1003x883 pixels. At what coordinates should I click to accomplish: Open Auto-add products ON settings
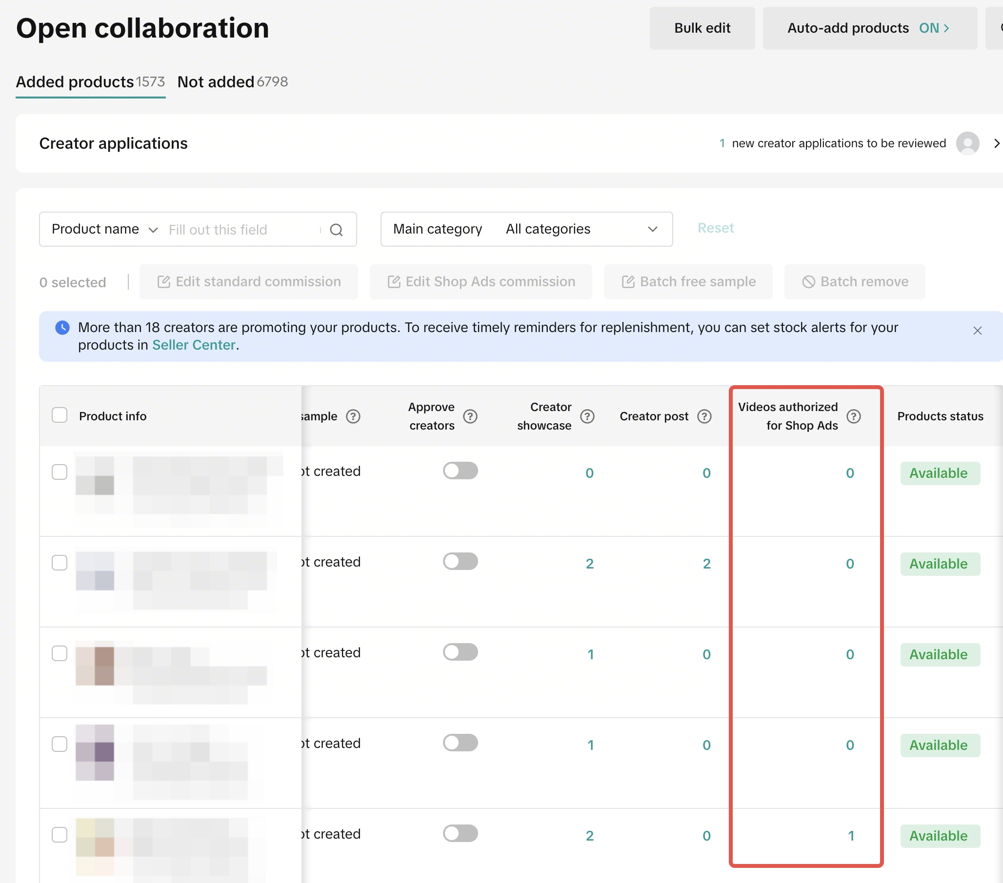click(869, 28)
